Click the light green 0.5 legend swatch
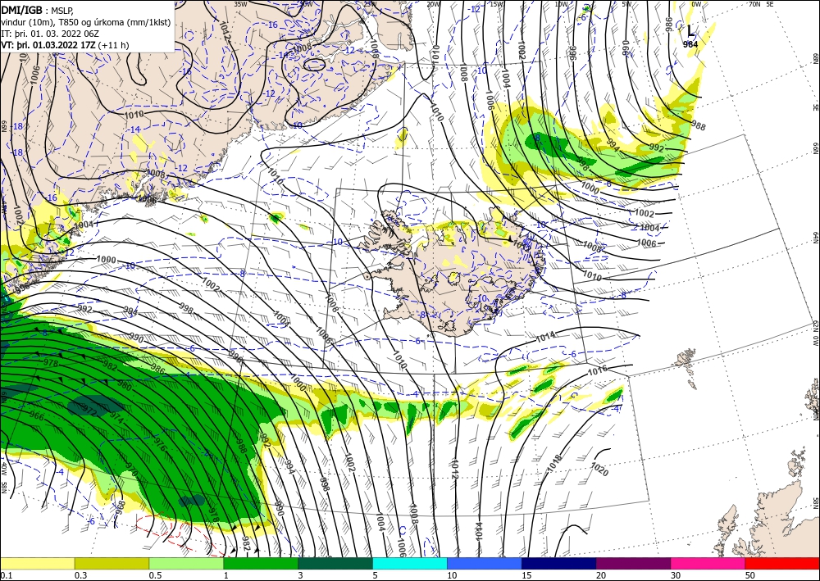 [x=186, y=563]
